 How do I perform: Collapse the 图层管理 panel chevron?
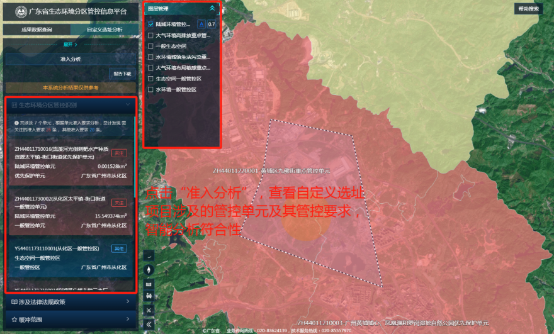coord(212,9)
